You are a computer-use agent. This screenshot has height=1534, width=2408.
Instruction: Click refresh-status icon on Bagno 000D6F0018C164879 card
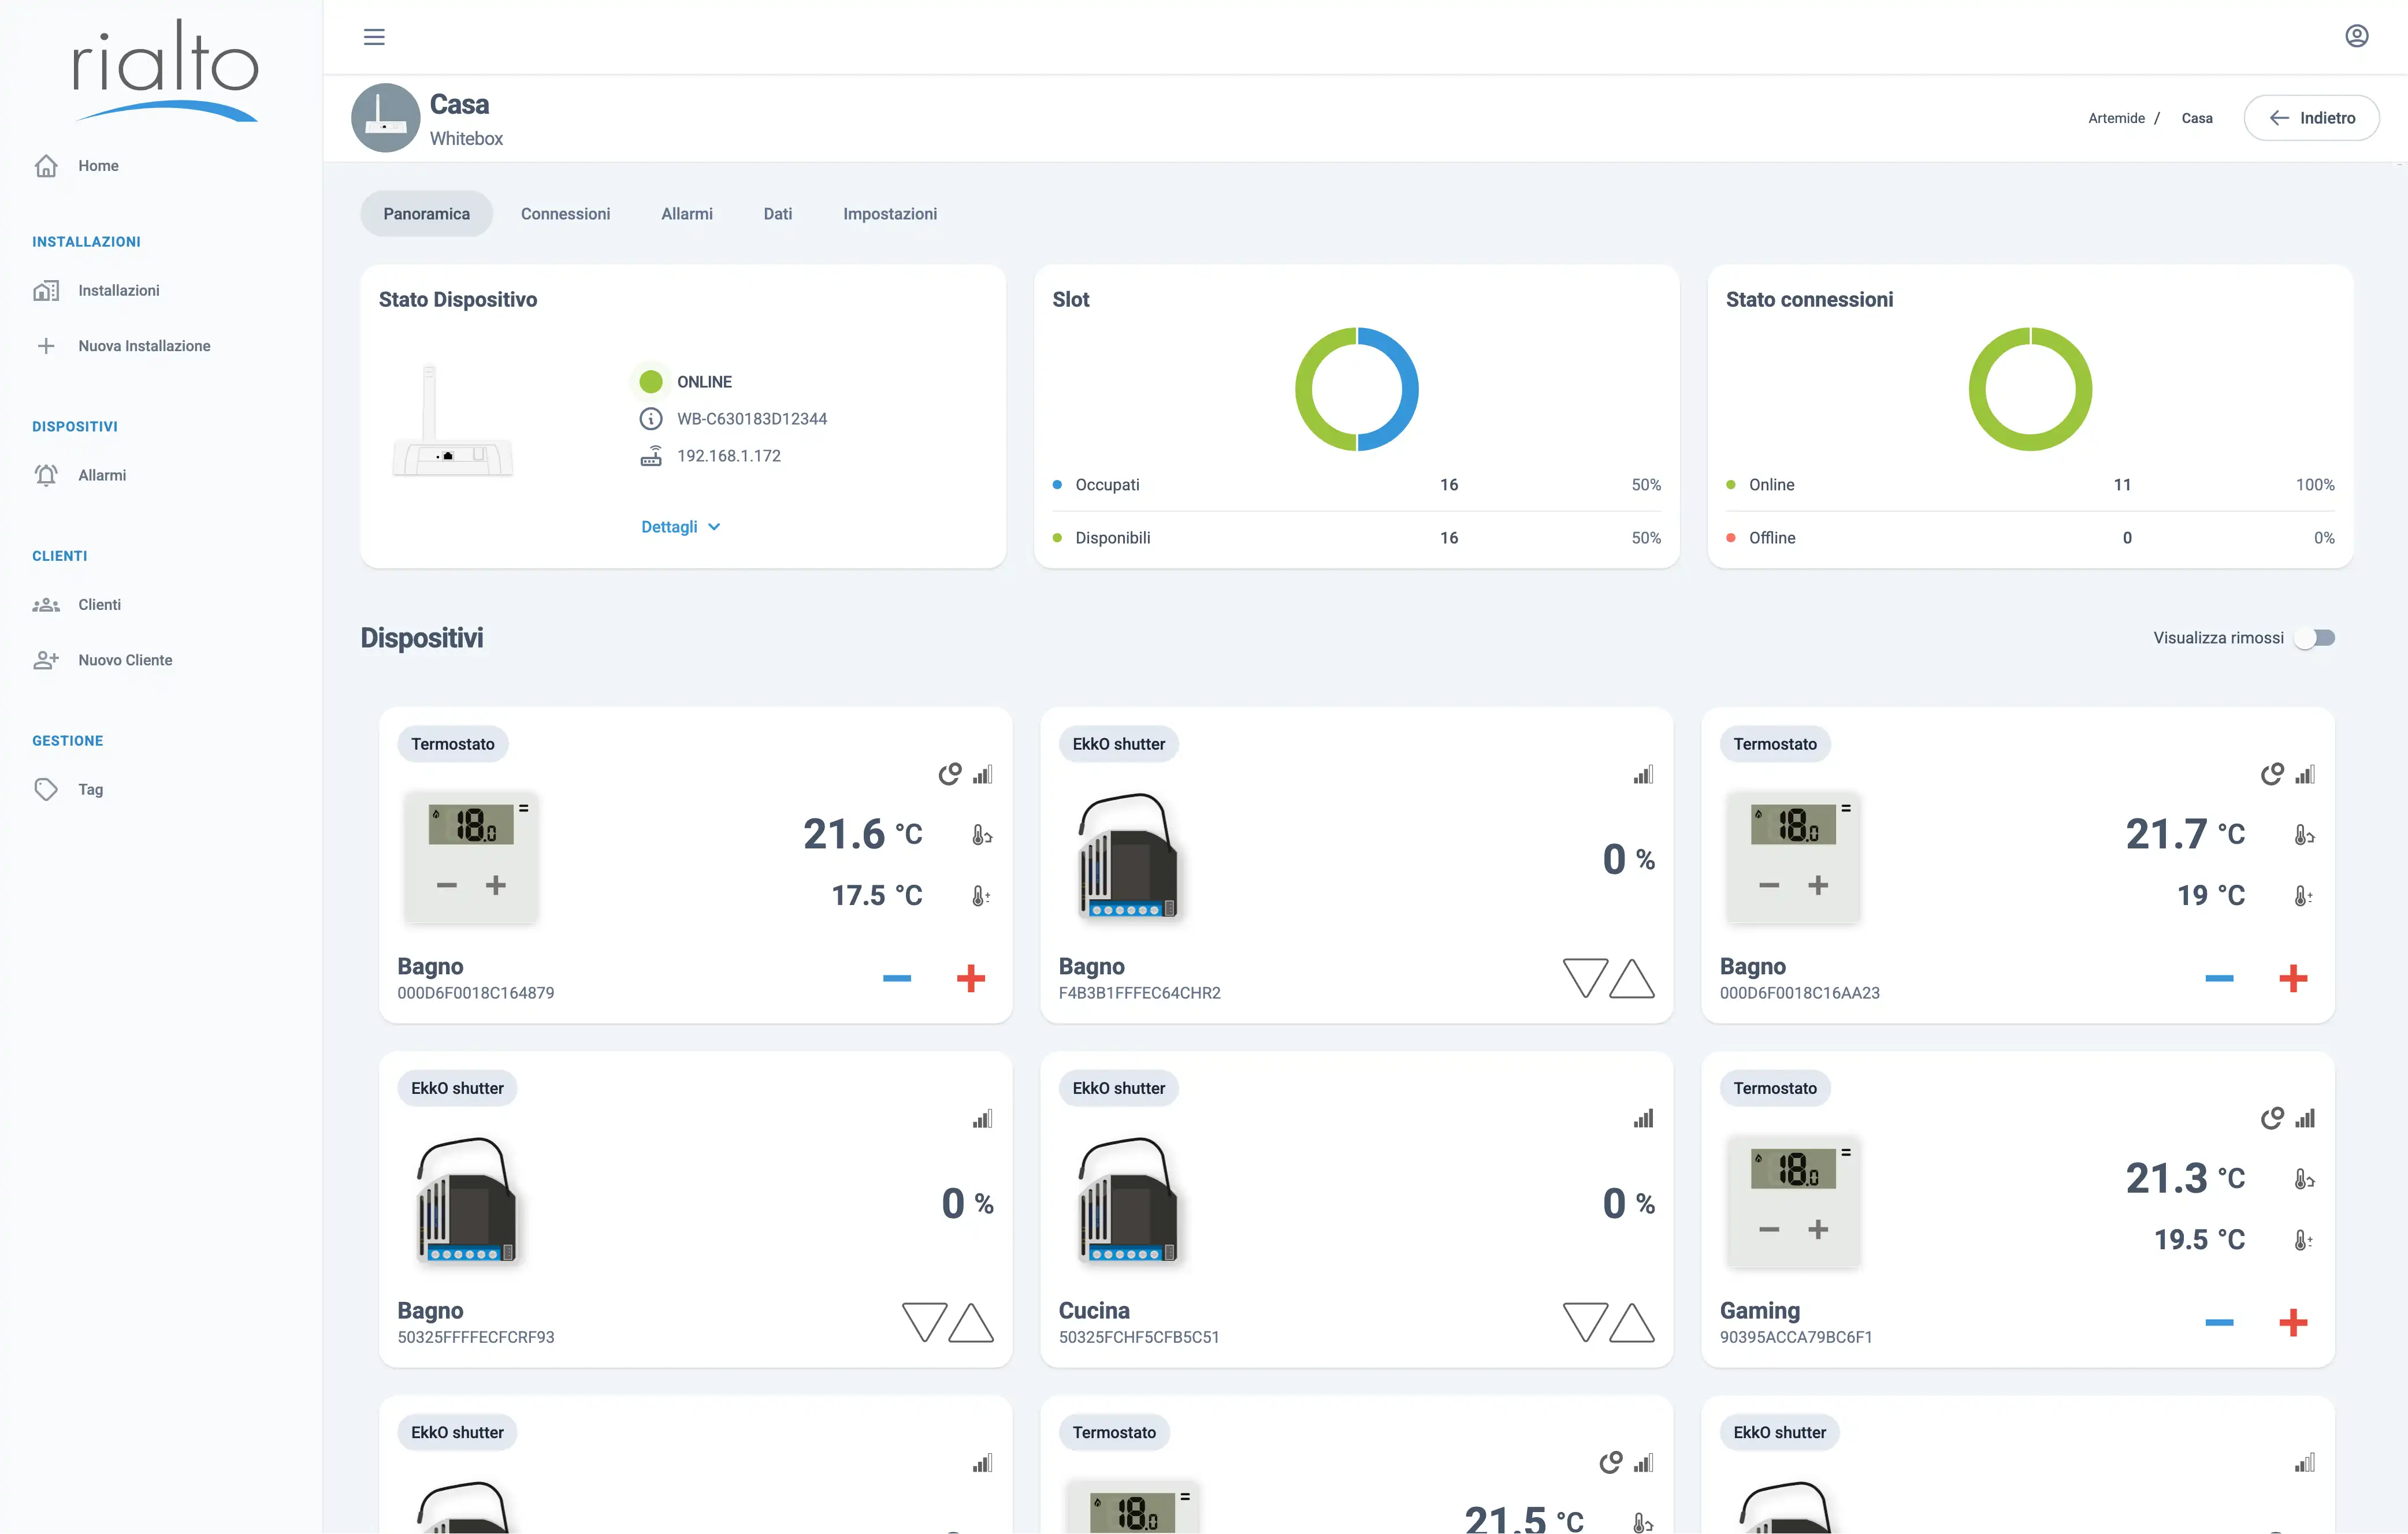point(949,774)
